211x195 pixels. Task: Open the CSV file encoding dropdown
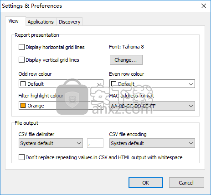pos(152,143)
